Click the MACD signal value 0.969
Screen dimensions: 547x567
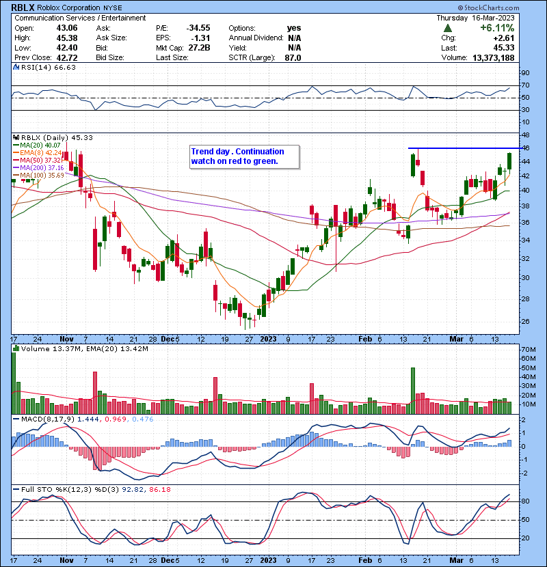coord(116,419)
